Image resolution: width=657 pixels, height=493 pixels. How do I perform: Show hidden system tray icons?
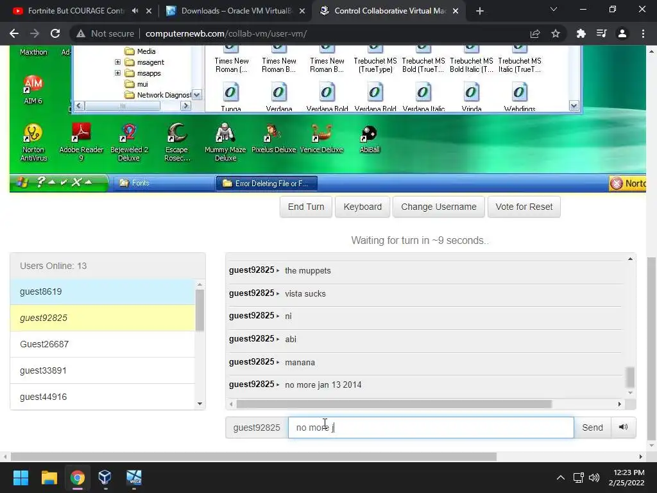pos(560,478)
